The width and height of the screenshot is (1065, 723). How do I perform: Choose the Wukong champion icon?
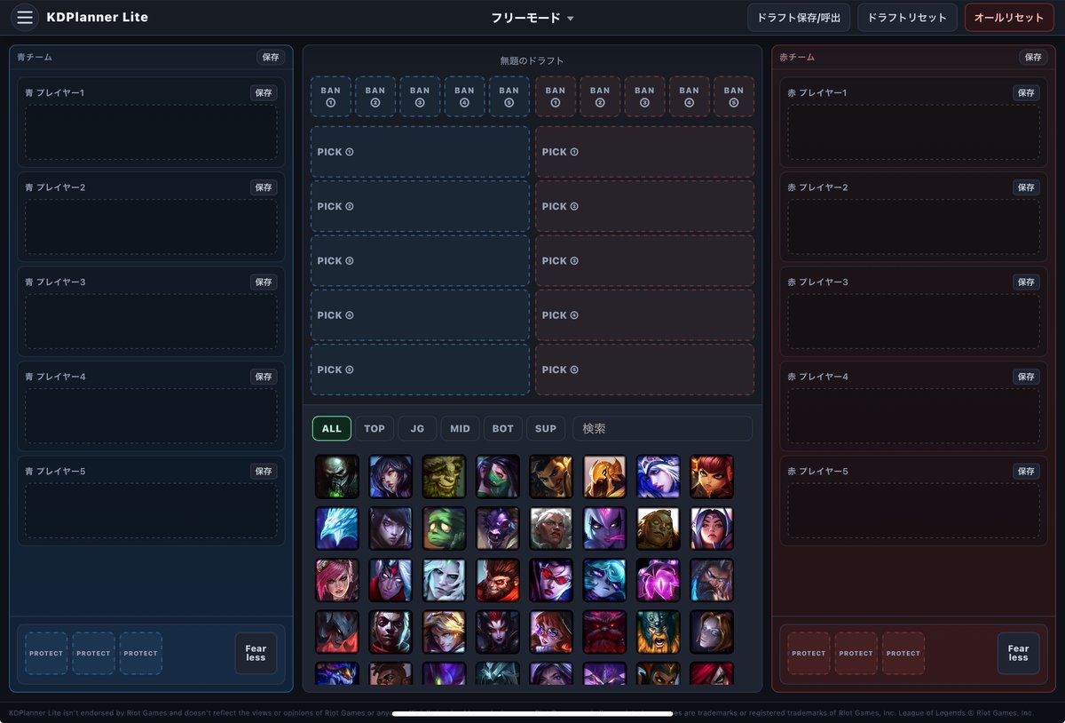tap(498, 580)
